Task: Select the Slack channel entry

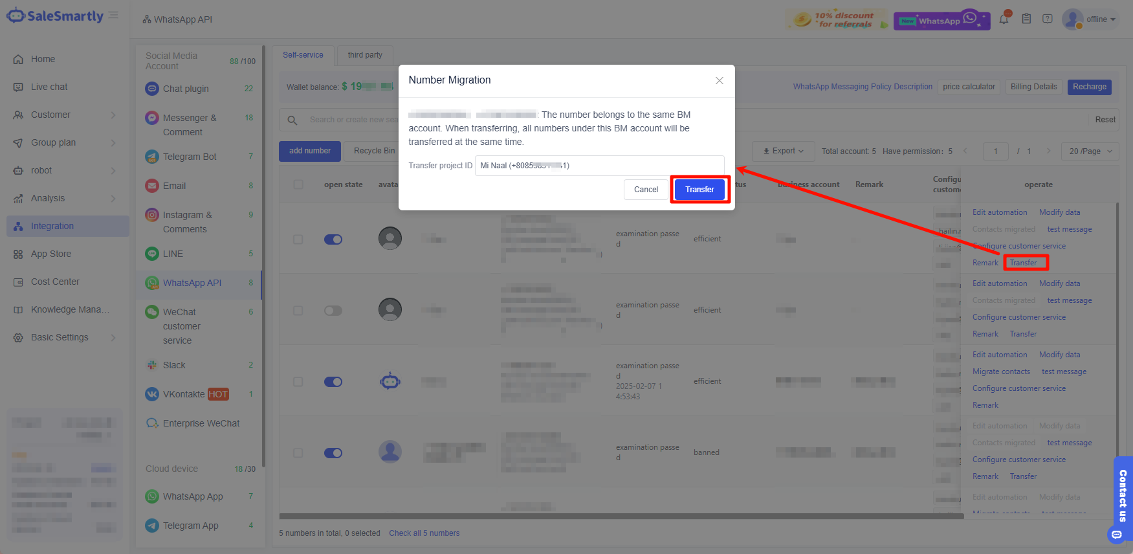Action: click(174, 365)
